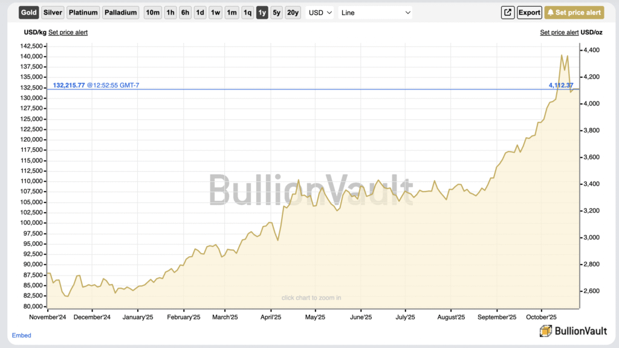Switch to the Silver price chart
This screenshot has width=619, height=348.
pos(53,12)
